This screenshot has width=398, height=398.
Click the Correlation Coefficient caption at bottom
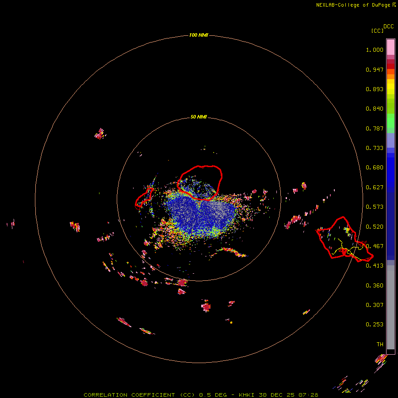coord(201,395)
